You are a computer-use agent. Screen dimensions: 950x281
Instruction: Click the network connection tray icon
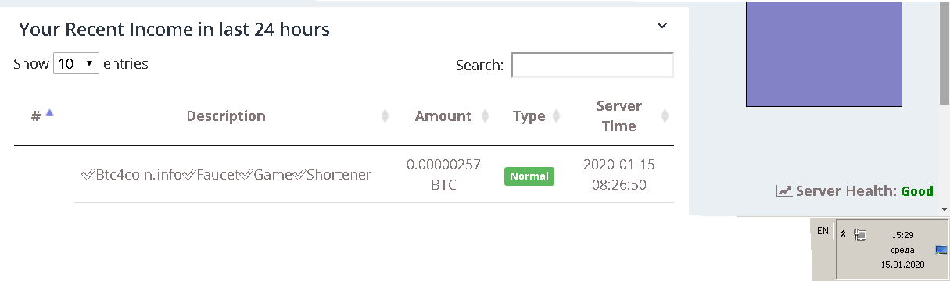pyautogui.click(x=861, y=233)
